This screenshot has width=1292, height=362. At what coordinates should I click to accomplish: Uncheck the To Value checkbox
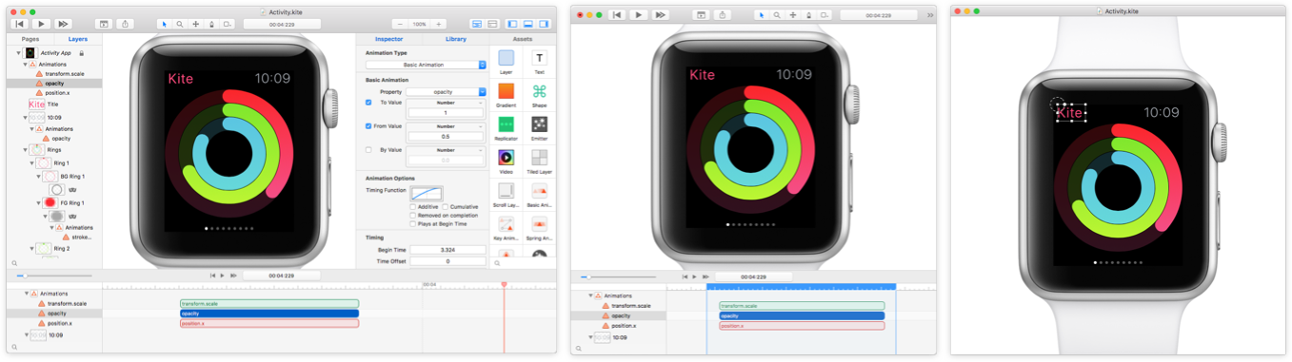(369, 102)
